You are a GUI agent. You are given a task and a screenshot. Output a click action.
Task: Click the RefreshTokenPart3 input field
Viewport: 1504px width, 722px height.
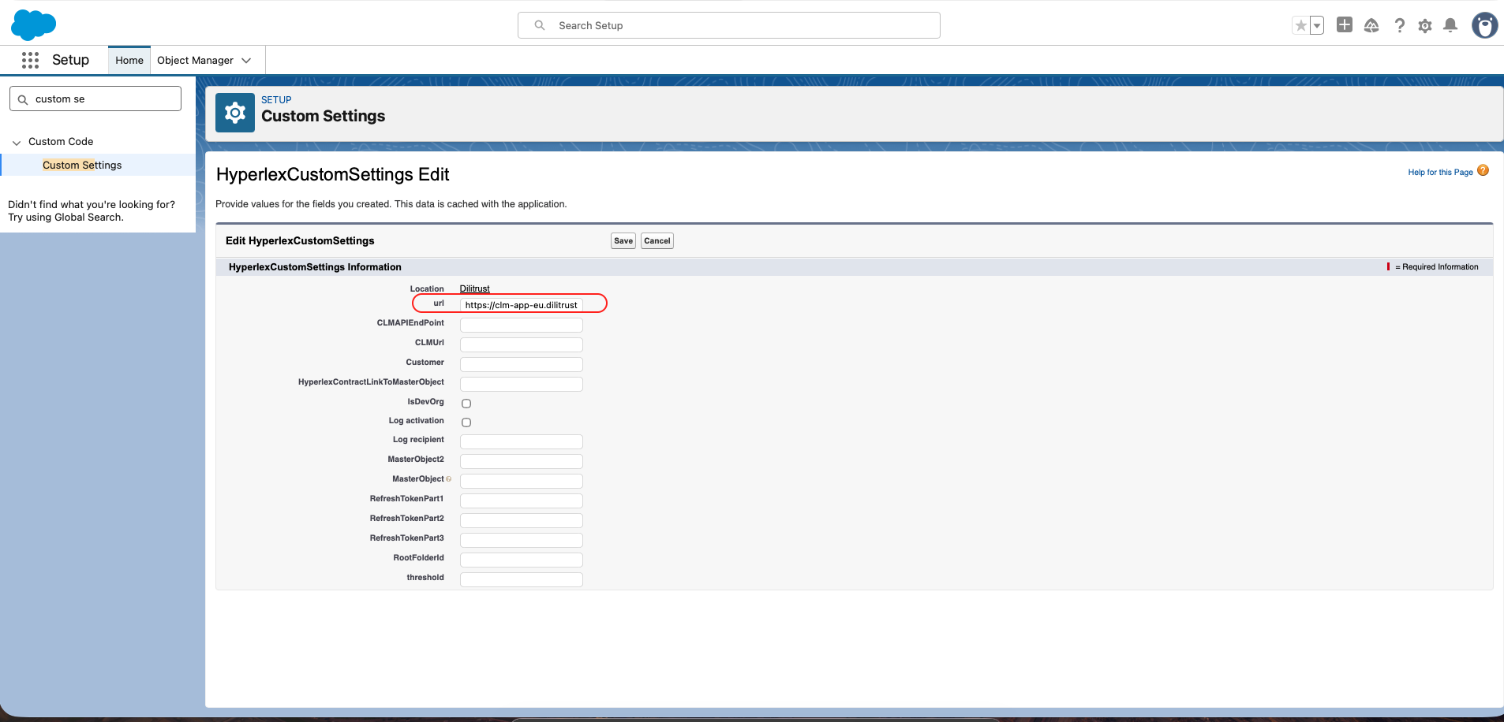point(522,540)
